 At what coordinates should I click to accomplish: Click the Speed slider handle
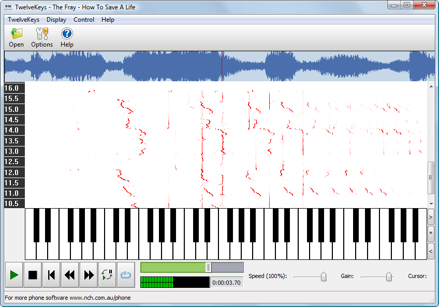[324, 276]
